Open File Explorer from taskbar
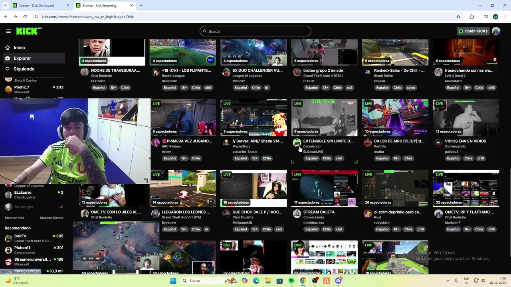This screenshot has height=287, width=511. pyautogui.click(x=268, y=281)
